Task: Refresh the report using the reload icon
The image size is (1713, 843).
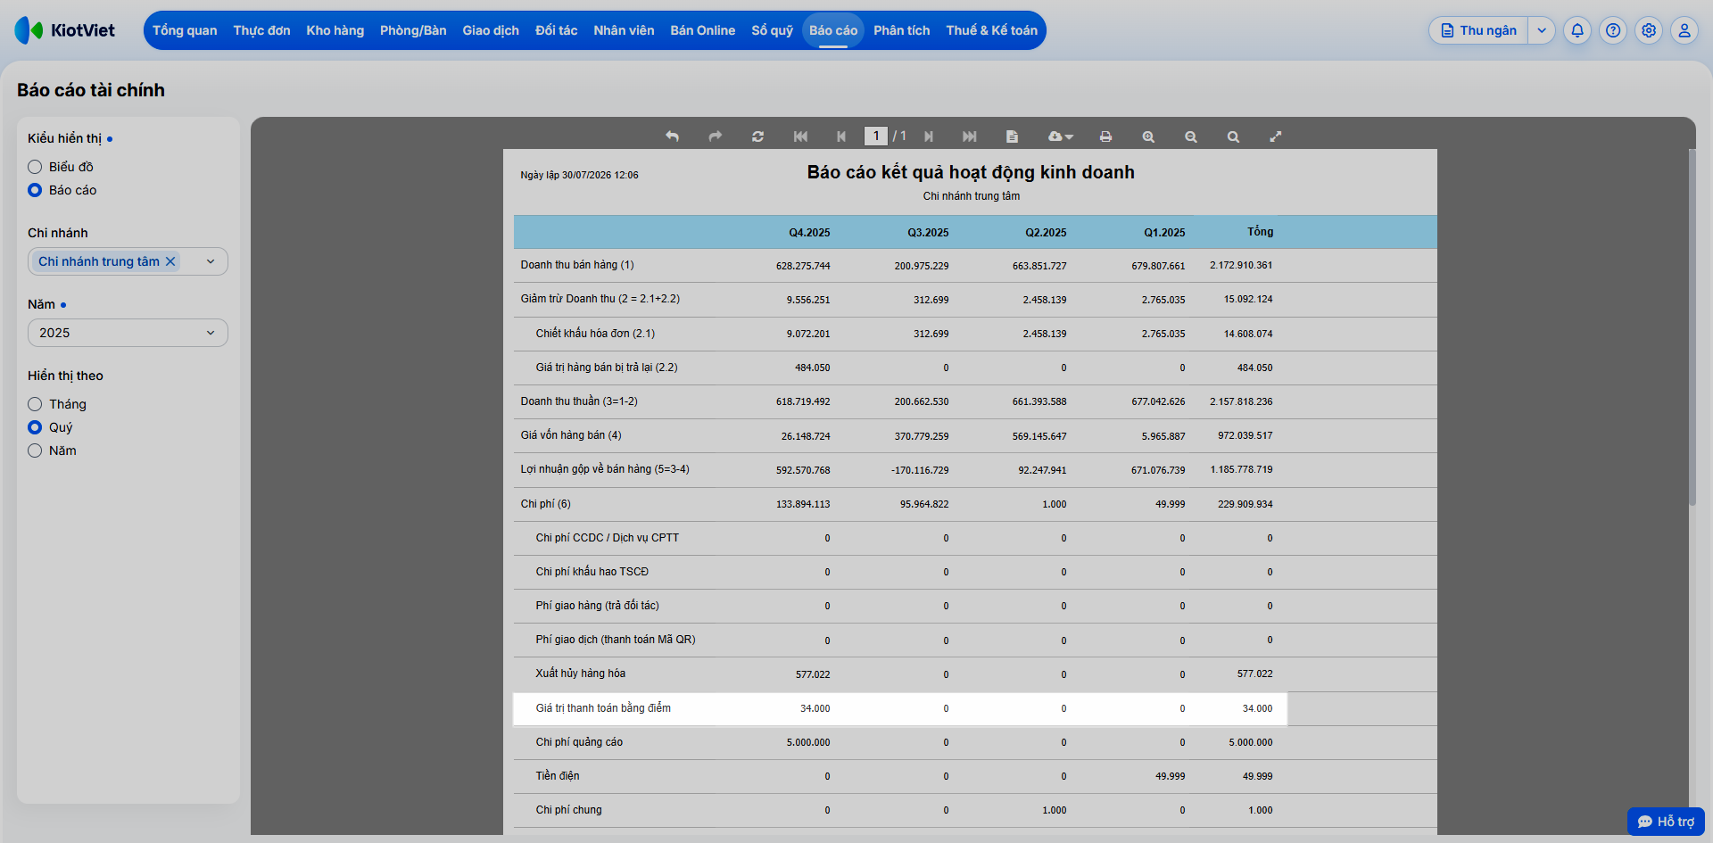Action: point(757,136)
